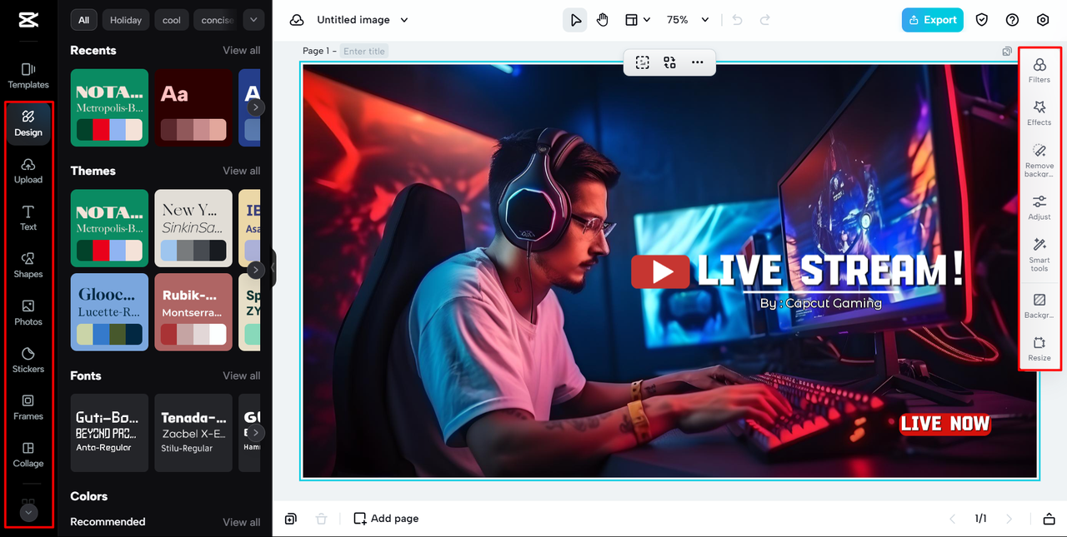
Task: Go to the previous page arrow
Action: coord(952,519)
